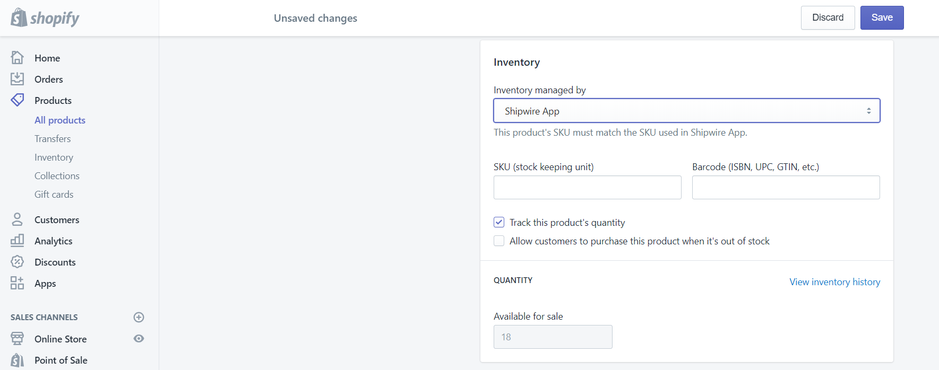This screenshot has width=939, height=370.
Task: Open Gift cards
Action: click(54, 195)
